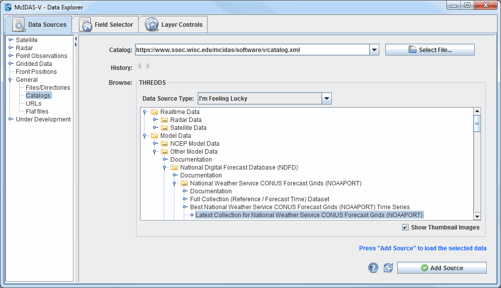Click the Realtime Data folder icon
This screenshot has height=288, width=501.
[x=154, y=112]
